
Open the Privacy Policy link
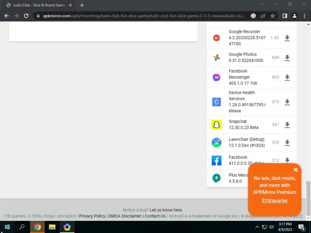tap(92, 216)
